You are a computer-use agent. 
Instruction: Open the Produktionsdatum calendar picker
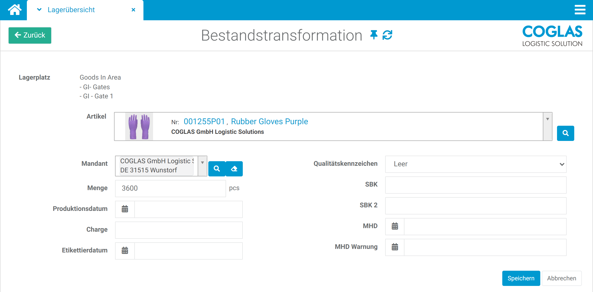[124, 209]
